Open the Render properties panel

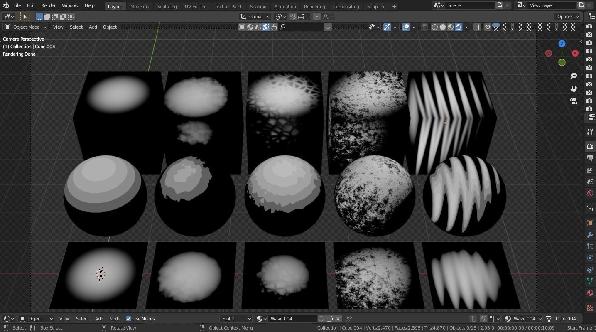tap(589, 146)
